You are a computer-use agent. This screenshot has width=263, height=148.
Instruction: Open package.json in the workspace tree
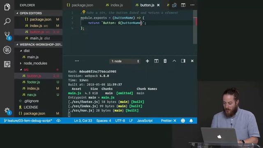(38, 113)
